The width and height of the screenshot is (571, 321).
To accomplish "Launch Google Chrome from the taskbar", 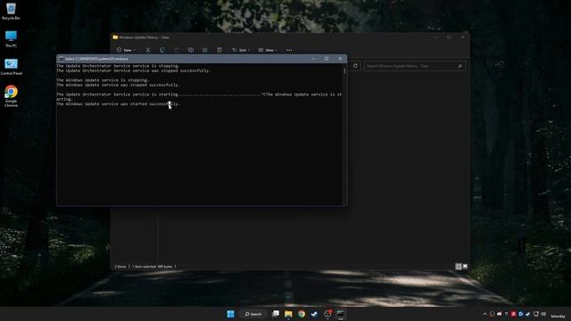I will (302, 314).
